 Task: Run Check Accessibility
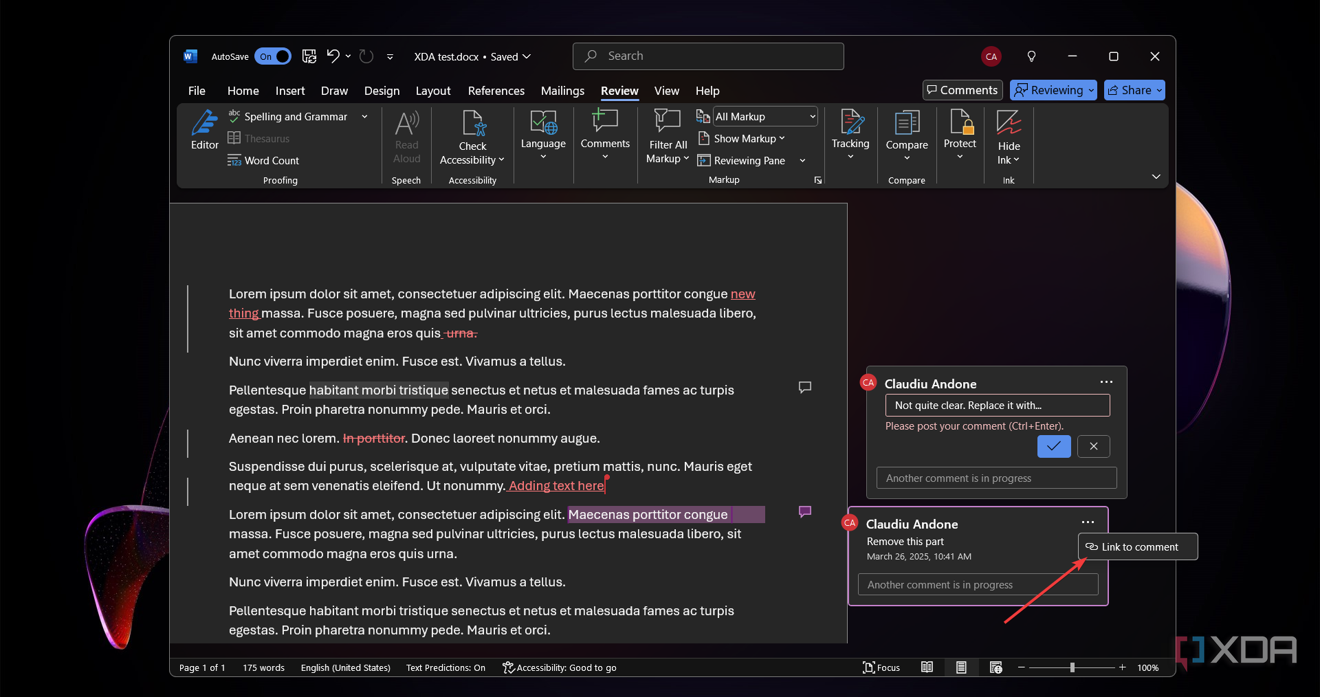[x=472, y=138]
